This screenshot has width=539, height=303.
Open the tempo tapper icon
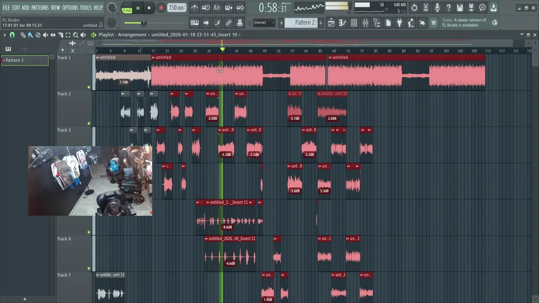pos(411,23)
